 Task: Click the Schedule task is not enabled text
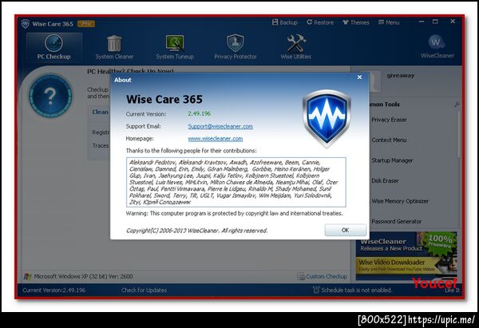point(356,290)
